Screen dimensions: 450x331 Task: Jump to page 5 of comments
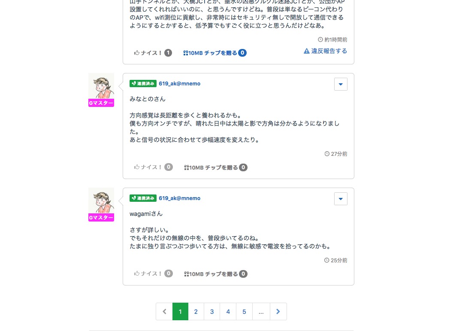pos(244,312)
